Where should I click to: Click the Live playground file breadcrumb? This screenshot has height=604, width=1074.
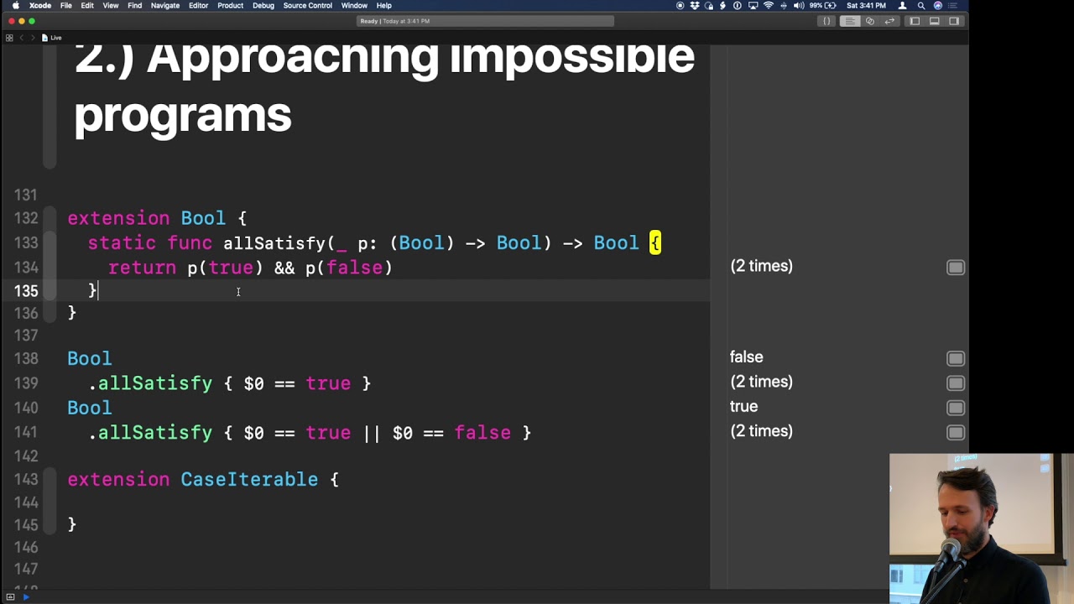tap(52, 38)
